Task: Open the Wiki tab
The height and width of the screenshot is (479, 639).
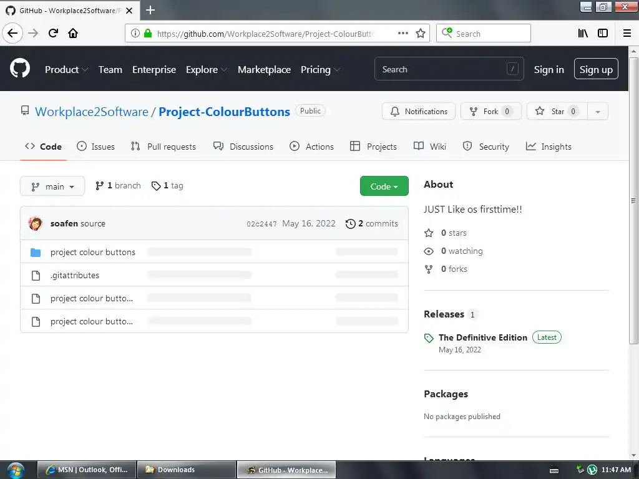Action: click(430, 147)
